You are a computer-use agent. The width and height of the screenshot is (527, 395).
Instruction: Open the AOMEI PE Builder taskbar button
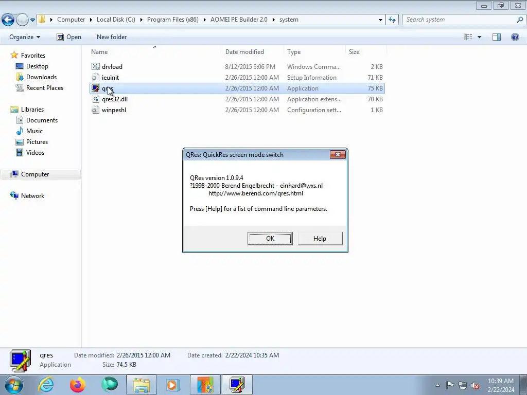205,385
